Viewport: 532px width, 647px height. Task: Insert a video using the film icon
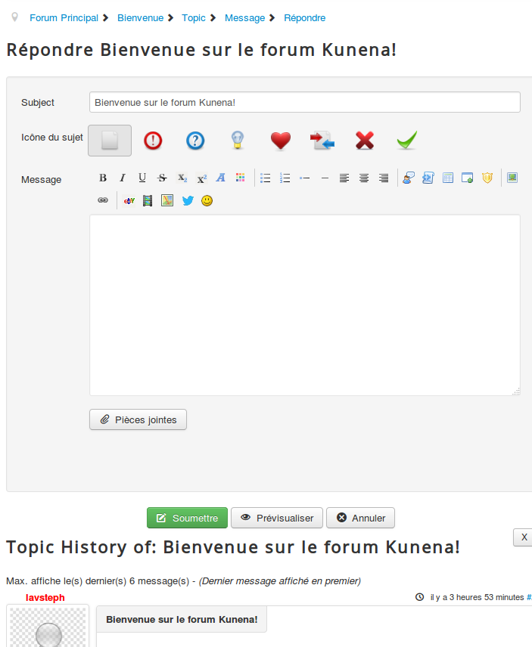tap(148, 200)
